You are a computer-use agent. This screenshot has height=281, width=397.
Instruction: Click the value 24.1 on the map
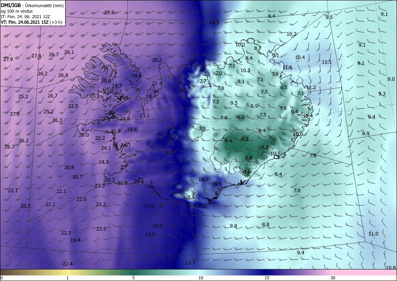[106, 148]
